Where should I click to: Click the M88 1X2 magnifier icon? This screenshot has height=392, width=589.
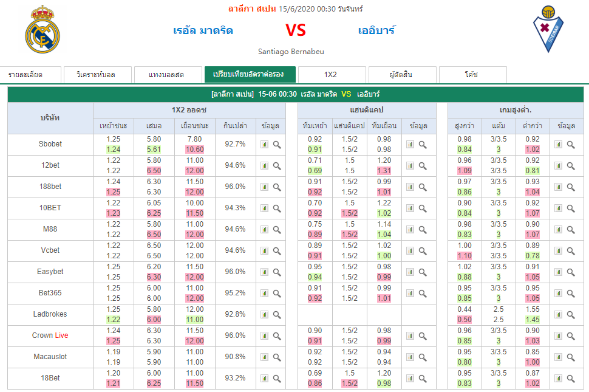coord(277,229)
